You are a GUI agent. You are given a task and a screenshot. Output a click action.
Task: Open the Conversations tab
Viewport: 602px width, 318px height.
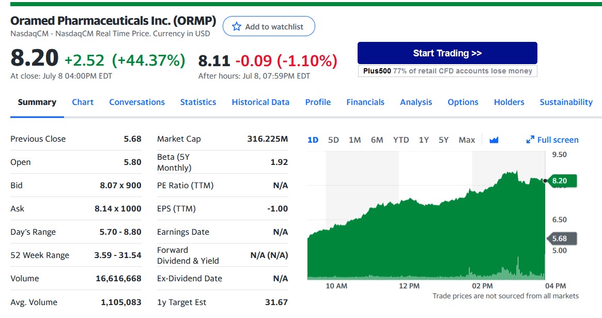pyautogui.click(x=137, y=102)
